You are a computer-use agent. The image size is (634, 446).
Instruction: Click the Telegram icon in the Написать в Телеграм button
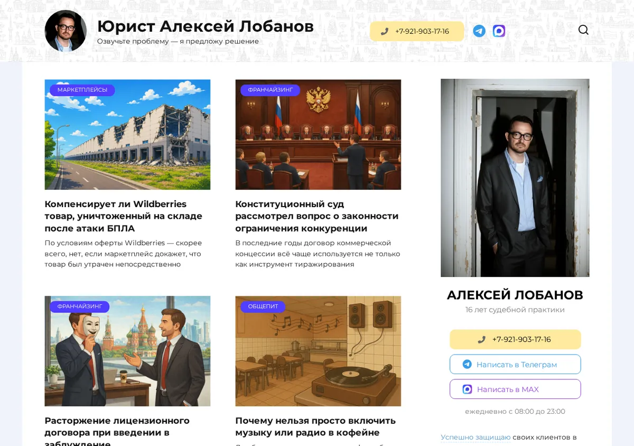467,364
